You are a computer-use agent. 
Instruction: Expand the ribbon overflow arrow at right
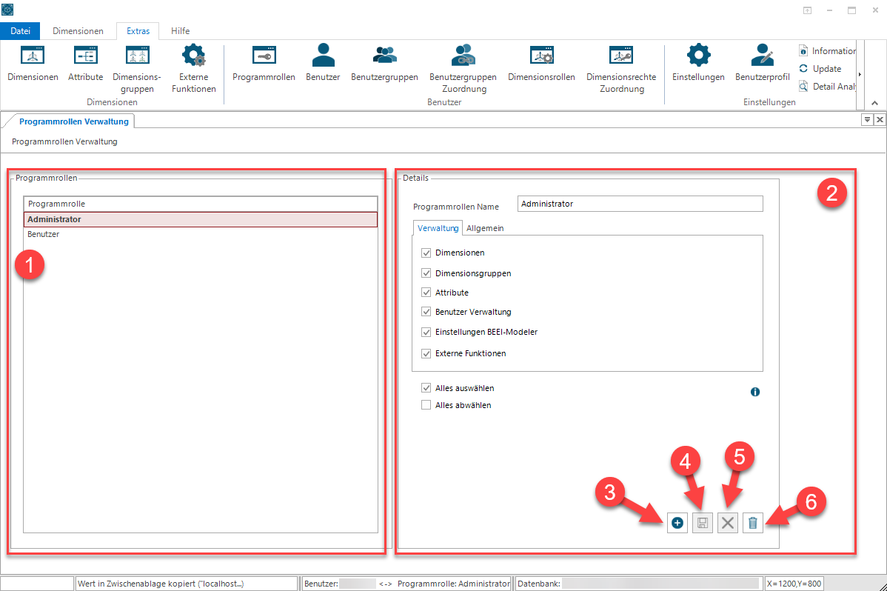(860, 74)
